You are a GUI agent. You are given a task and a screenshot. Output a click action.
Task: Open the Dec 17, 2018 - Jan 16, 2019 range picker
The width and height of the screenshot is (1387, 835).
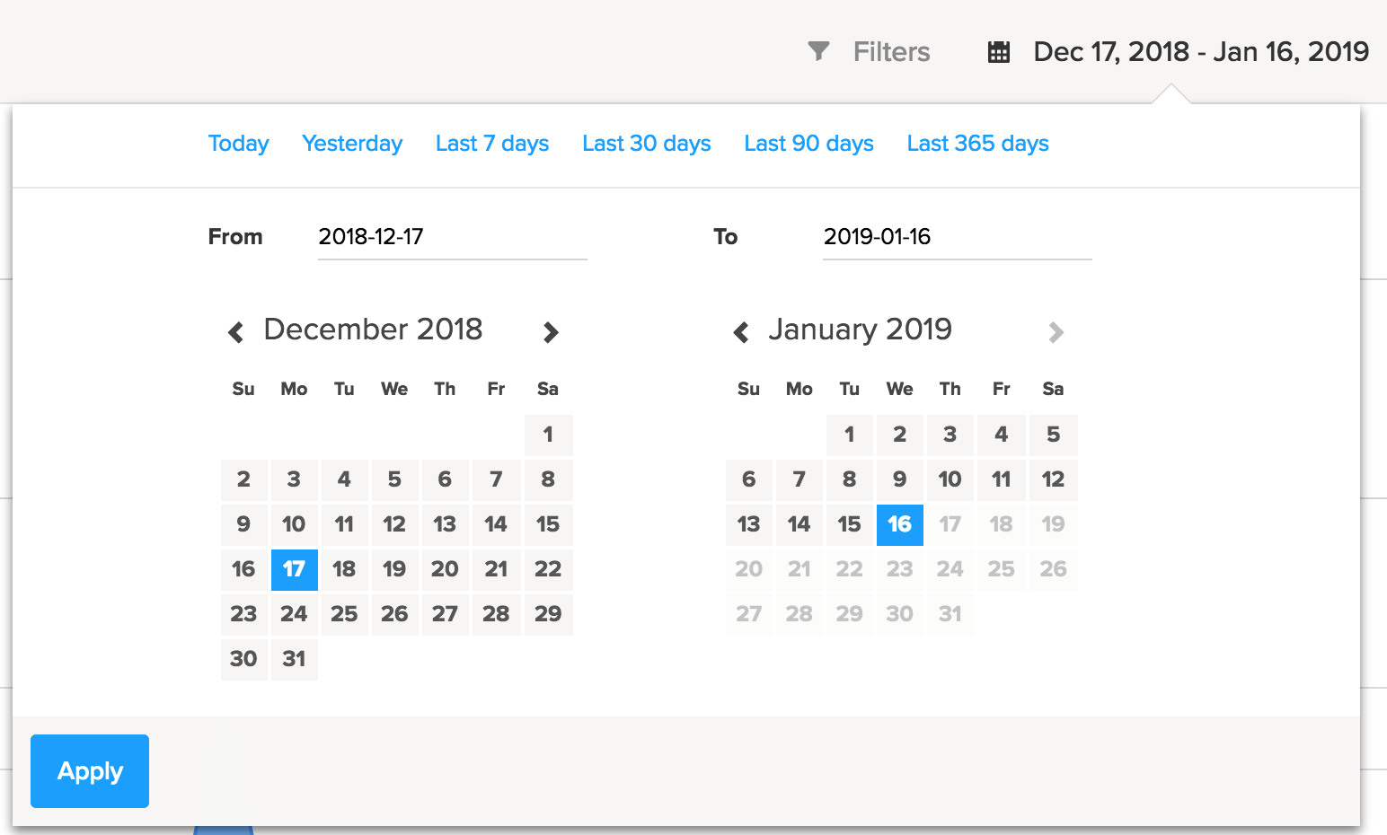(x=1200, y=52)
